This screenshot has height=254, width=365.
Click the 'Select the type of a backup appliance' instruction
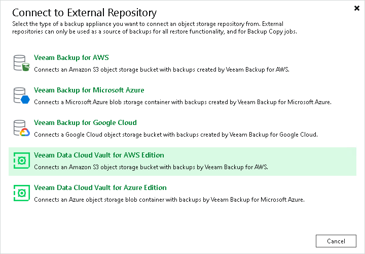(x=155, y=27)
